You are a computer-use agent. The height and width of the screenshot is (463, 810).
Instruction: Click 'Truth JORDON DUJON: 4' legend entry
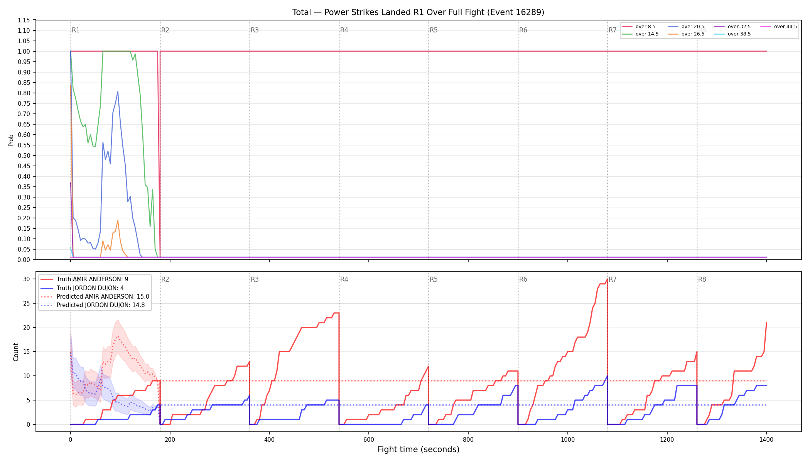82,288
